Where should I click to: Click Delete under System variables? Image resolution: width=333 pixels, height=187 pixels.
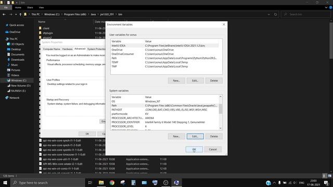point(214,136)
